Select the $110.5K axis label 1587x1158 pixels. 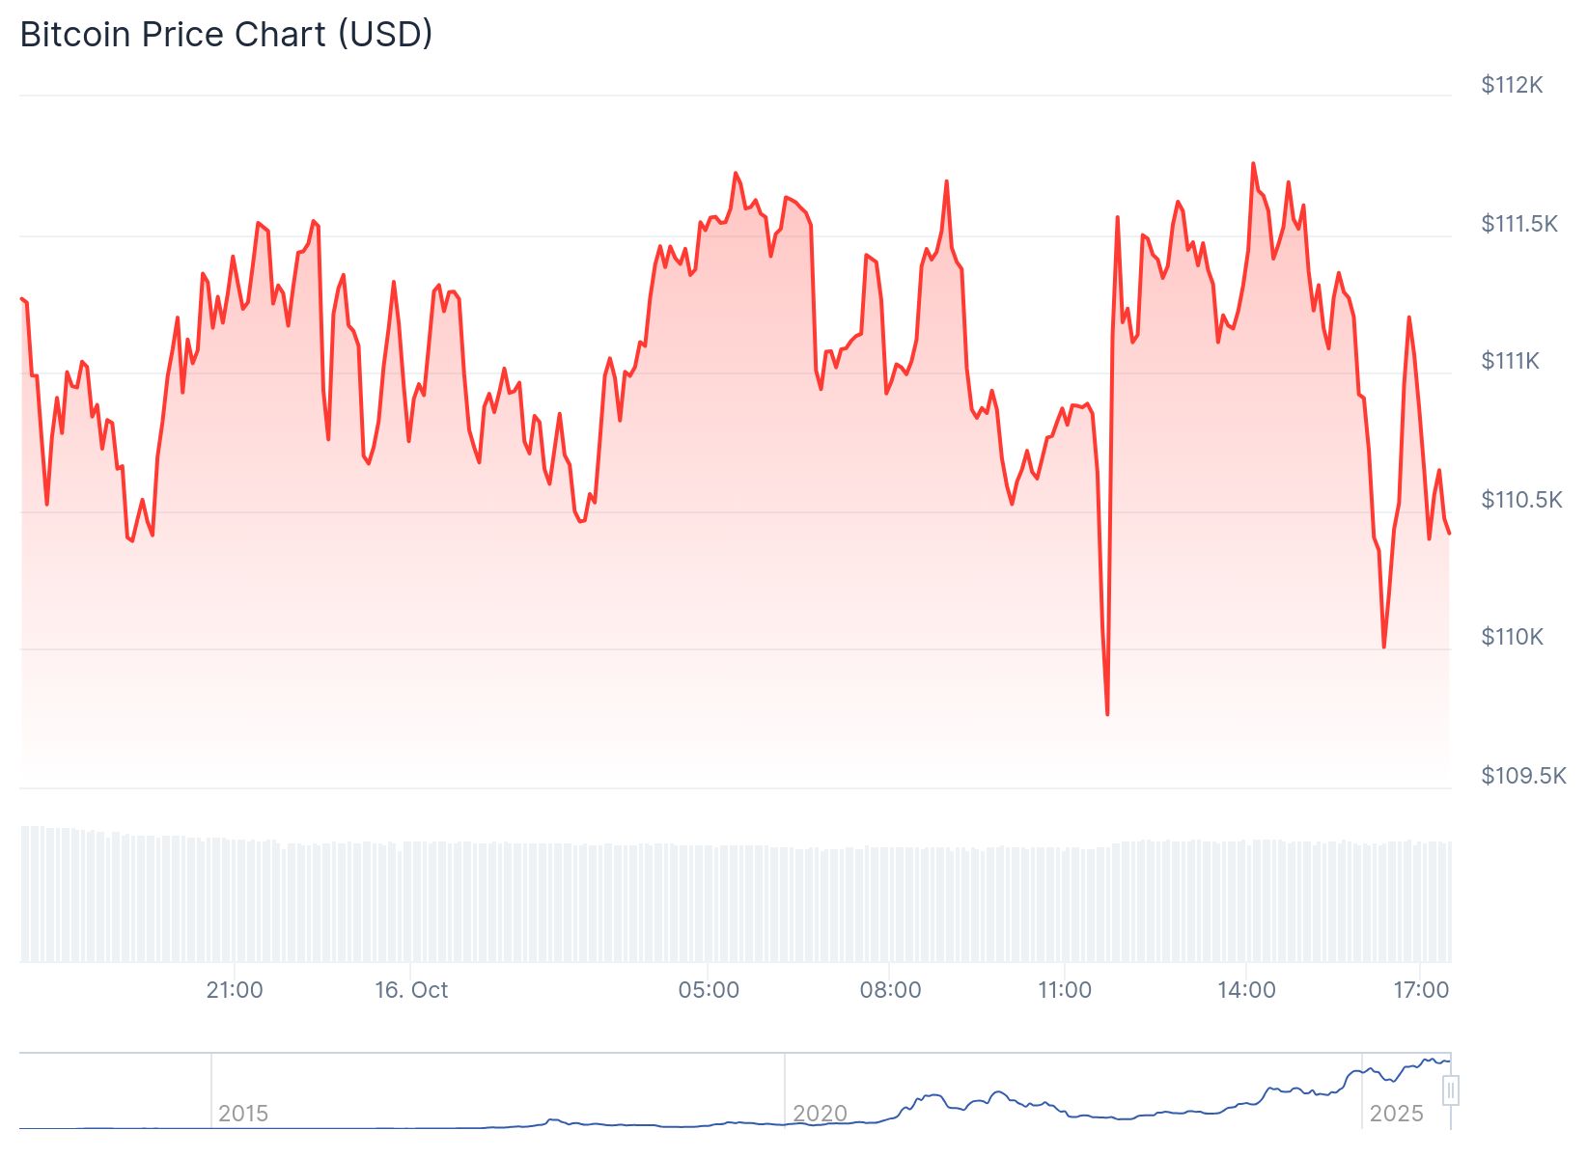click(1521, 500)
